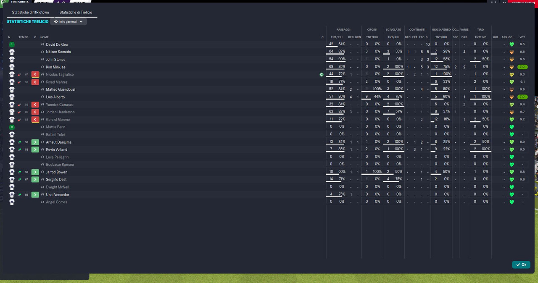Sort by the VOT rating column header
This screenshot has width=538, height=283.
click(x=522, y=37)
